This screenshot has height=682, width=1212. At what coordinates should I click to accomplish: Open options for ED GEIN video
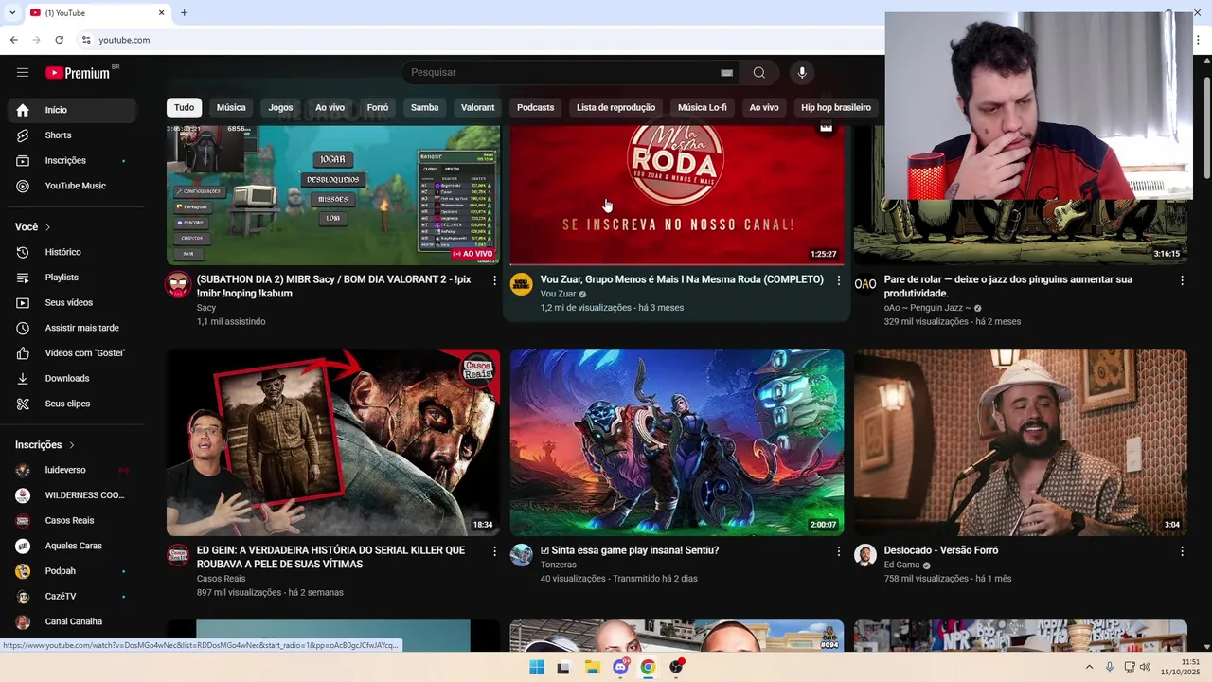click(x=494, y=551)
